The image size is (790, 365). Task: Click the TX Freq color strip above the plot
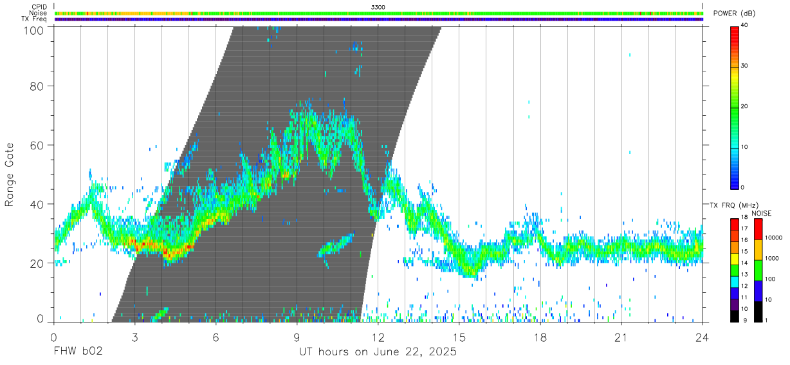tap(378, 19)
